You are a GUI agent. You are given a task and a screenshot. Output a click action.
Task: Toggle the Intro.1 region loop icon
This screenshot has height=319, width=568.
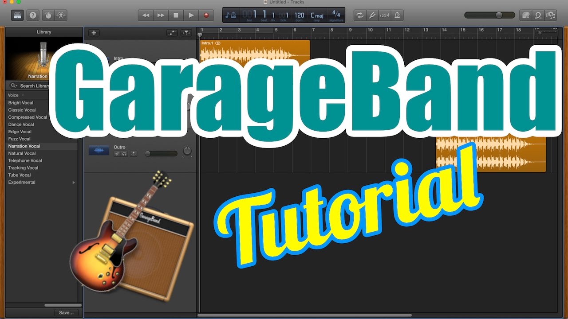click(217, 43)
